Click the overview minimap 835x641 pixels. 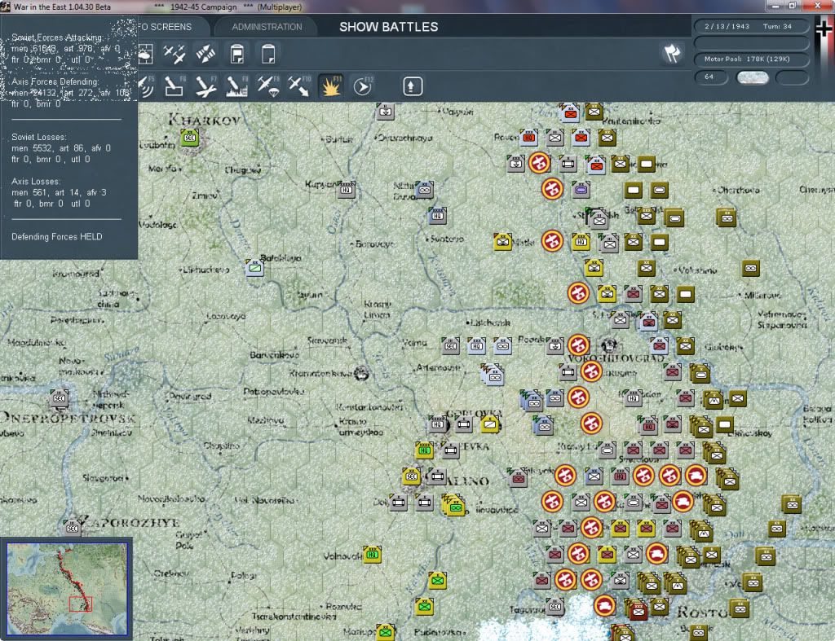tap(67, 588)
